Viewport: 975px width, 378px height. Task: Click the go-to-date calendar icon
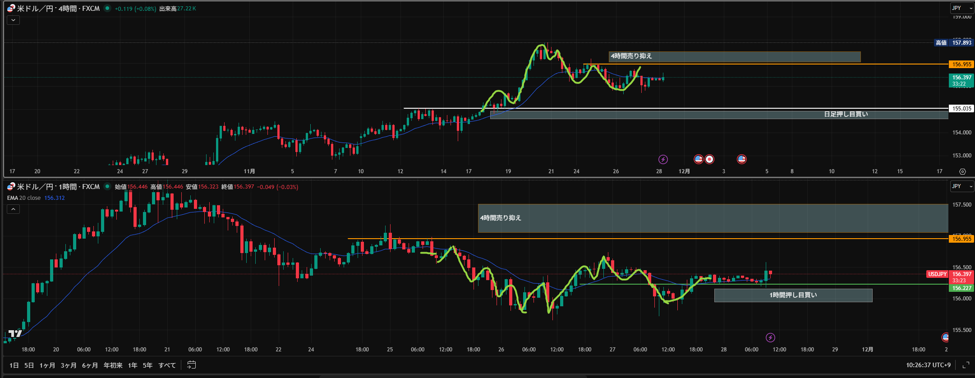pos(192,365)
